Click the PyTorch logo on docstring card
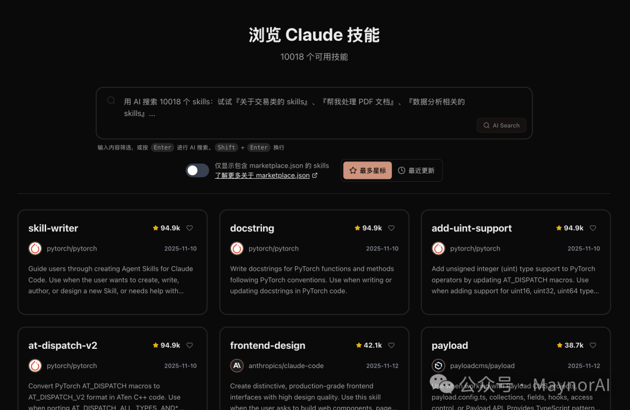The image size is (630, 410). click(x=237, y=248)
